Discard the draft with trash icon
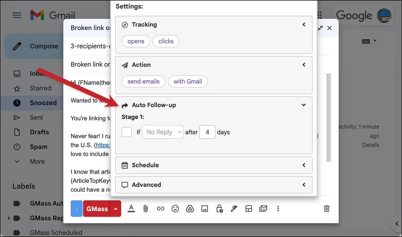The width and height of the screenshot is (402, 237). click(327, 209)
